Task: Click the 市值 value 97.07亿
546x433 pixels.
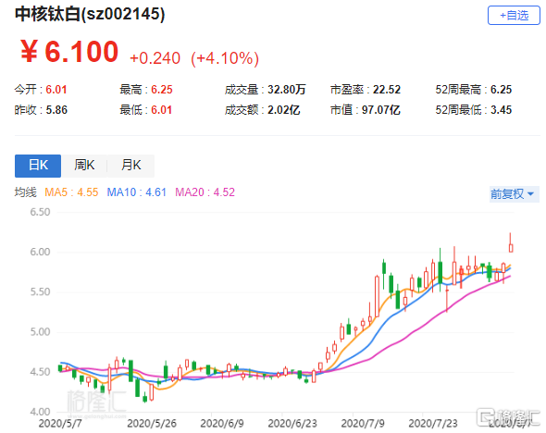Action: point(381,110)
